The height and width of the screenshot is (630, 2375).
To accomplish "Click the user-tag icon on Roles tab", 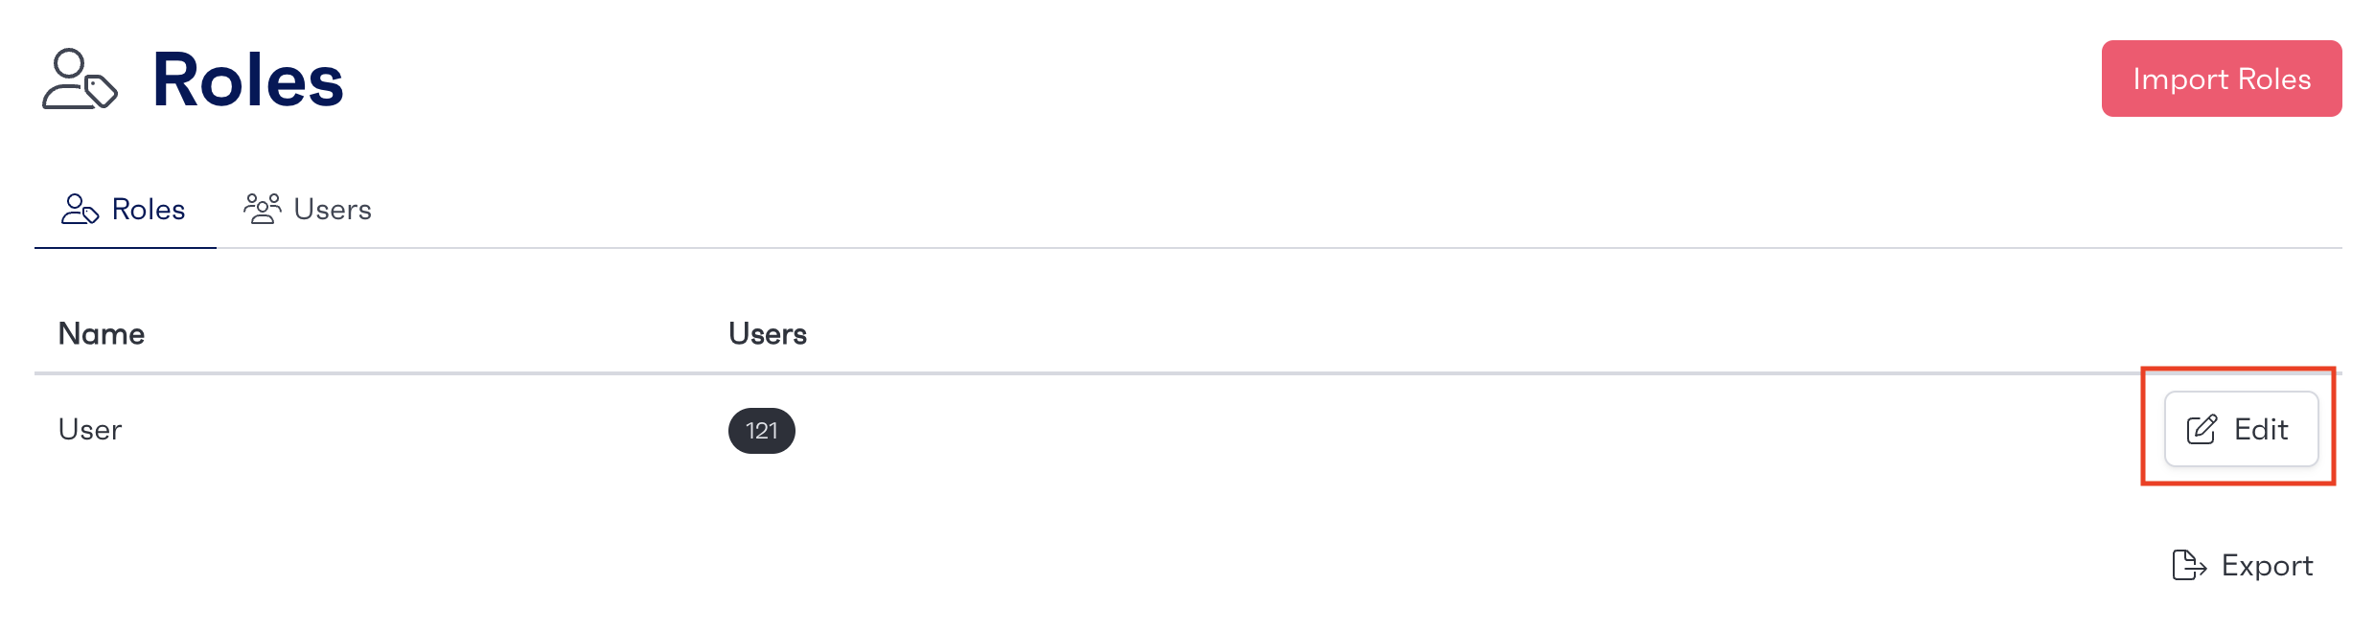I will 80,209.
